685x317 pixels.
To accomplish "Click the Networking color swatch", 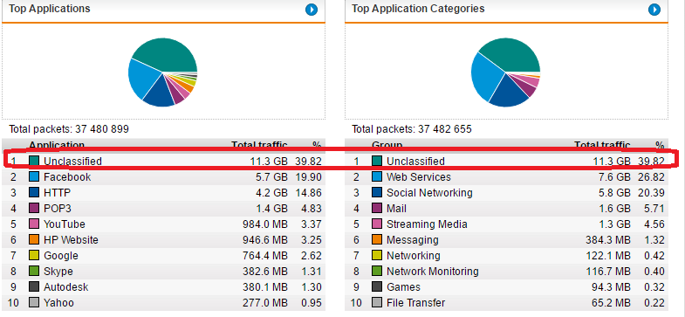I will 377,256.
